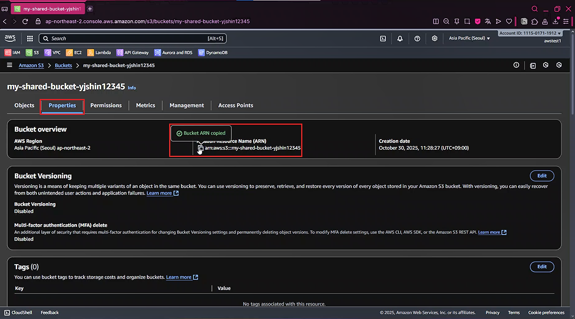The height and width of the screenshot is (319, 575).
Task: Open the DynamoDB shortcut
Action: (212, 53)
